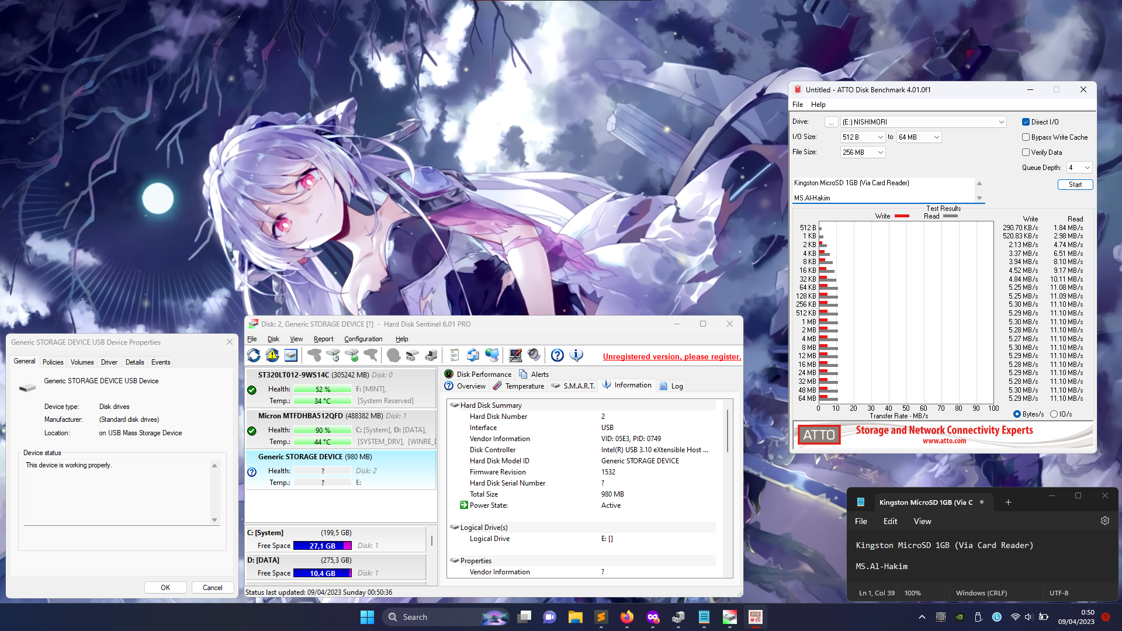Click the disk window icon in Sentinel toolbar
1122x631 pixels.
(291, 355)
